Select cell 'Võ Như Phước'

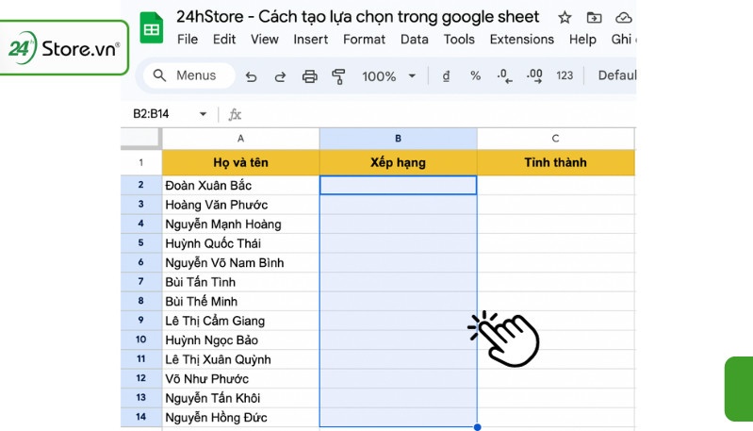[240, 378]
